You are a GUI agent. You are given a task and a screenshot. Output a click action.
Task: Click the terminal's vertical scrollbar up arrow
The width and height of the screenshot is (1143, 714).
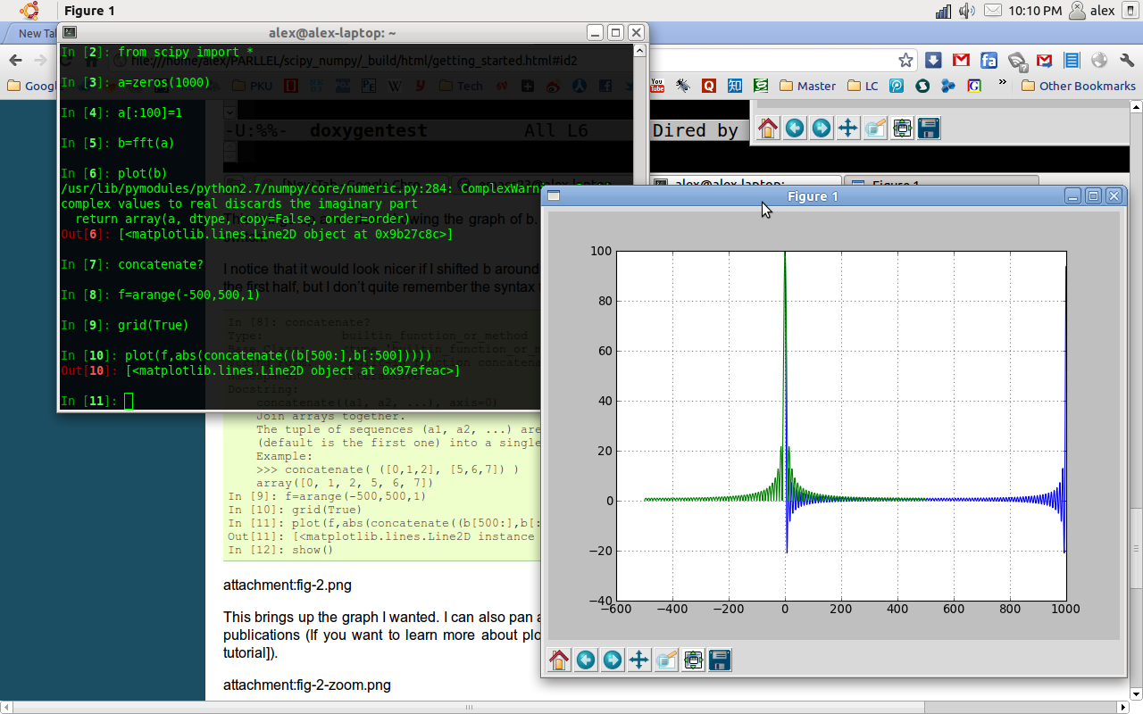(x=638, y=49)
